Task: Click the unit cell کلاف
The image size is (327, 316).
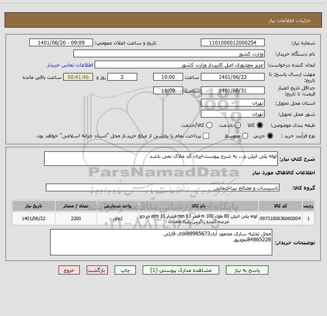Action: [118, 218]
